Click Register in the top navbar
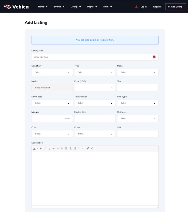 pos(157,7)
